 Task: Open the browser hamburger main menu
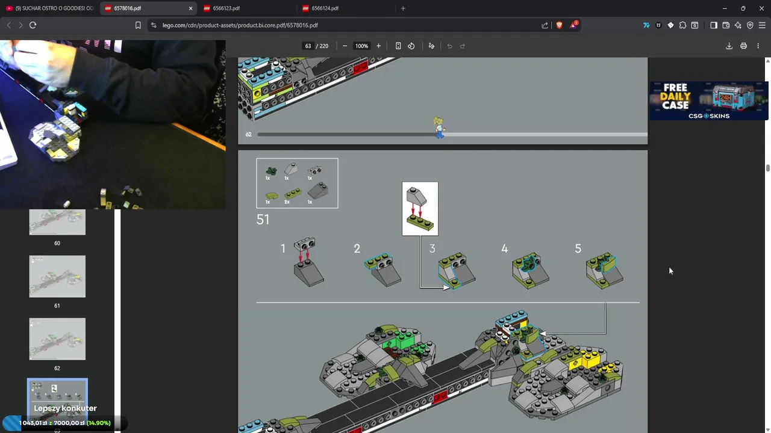762,25
